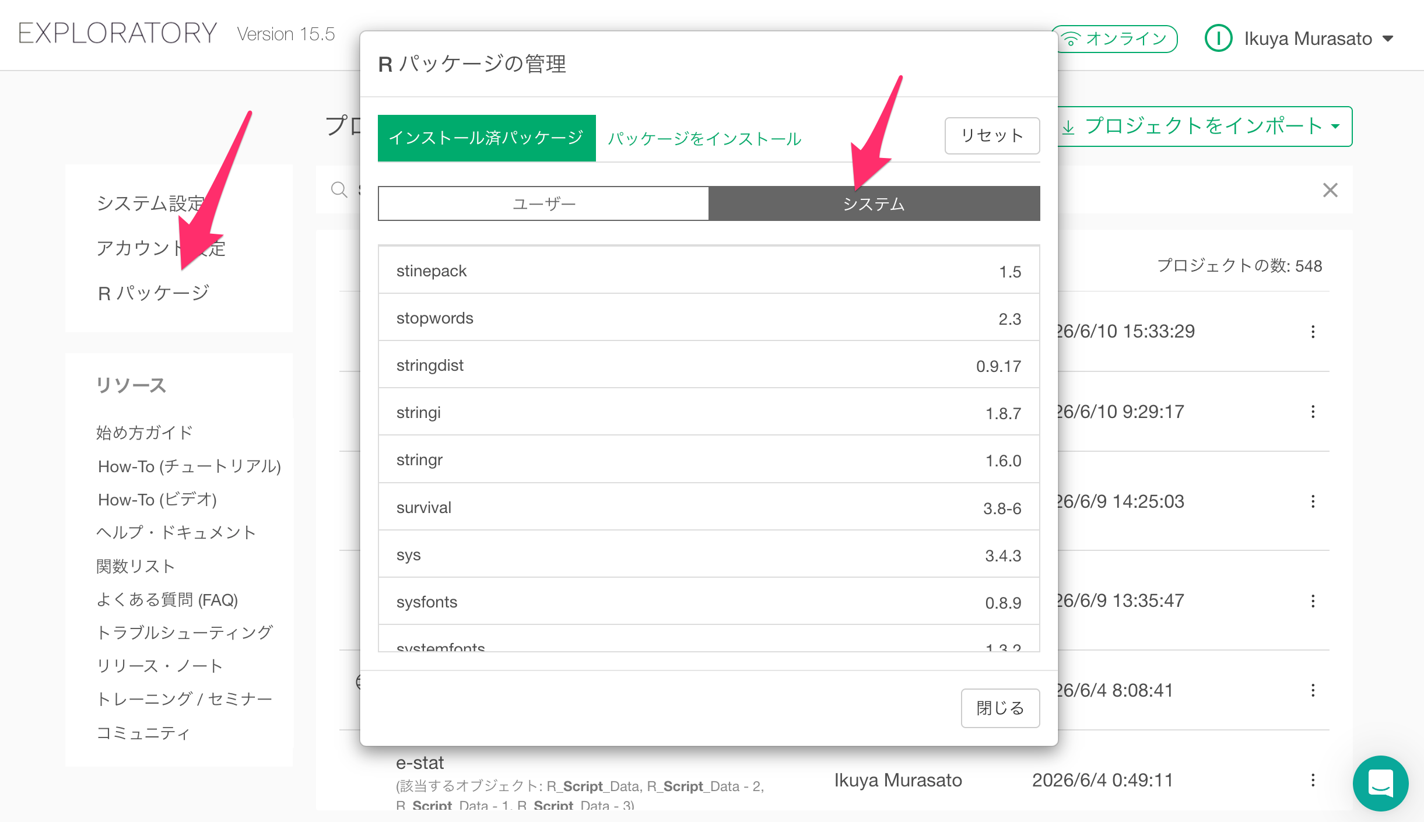Image resolution: width=1424 pixels, height=822 pixels.
Task: Click the リセット button
Action: coord(992,136)
